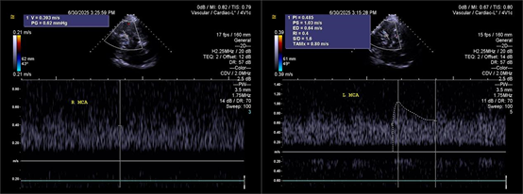
Task: Click the velocity caliper on R MCA waveform
Action: pos(120,126)
